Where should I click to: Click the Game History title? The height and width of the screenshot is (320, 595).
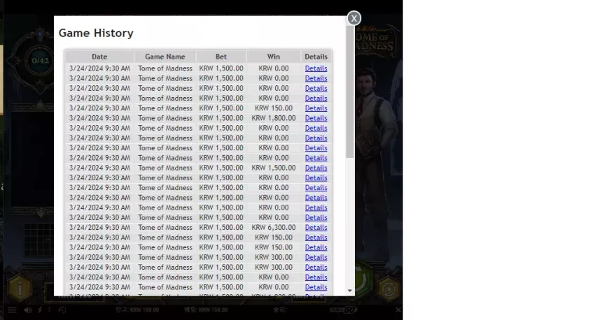96,34
